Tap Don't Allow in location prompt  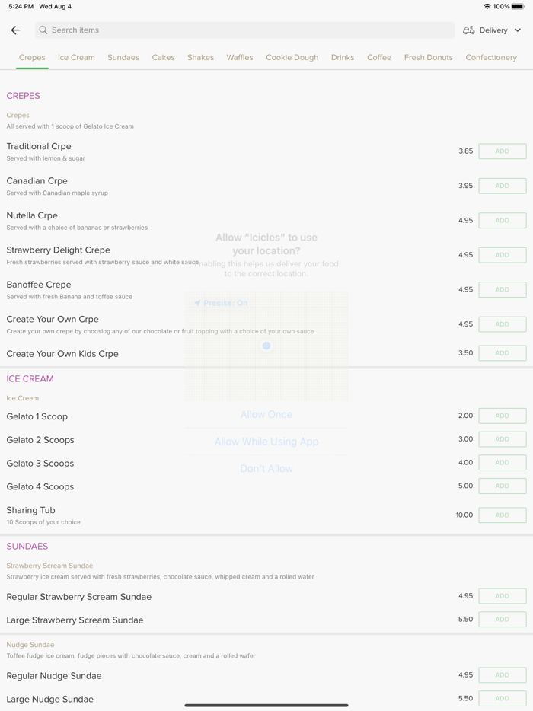[266, 468]
